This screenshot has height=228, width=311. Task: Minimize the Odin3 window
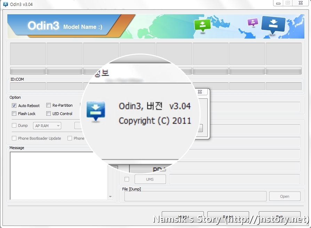point(278,3)
